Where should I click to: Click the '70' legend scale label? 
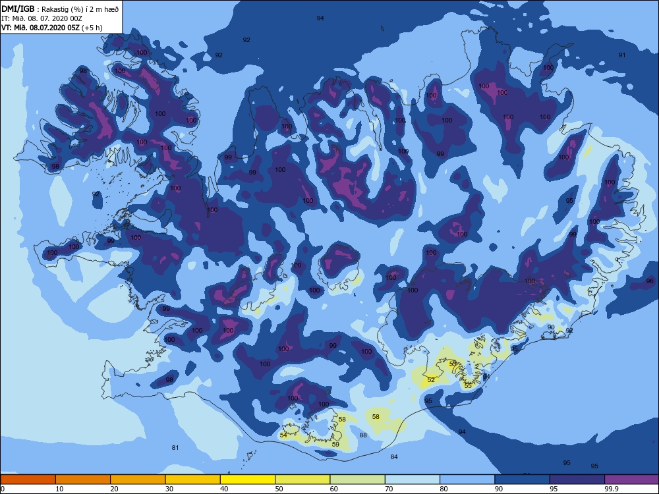point(389,489)
